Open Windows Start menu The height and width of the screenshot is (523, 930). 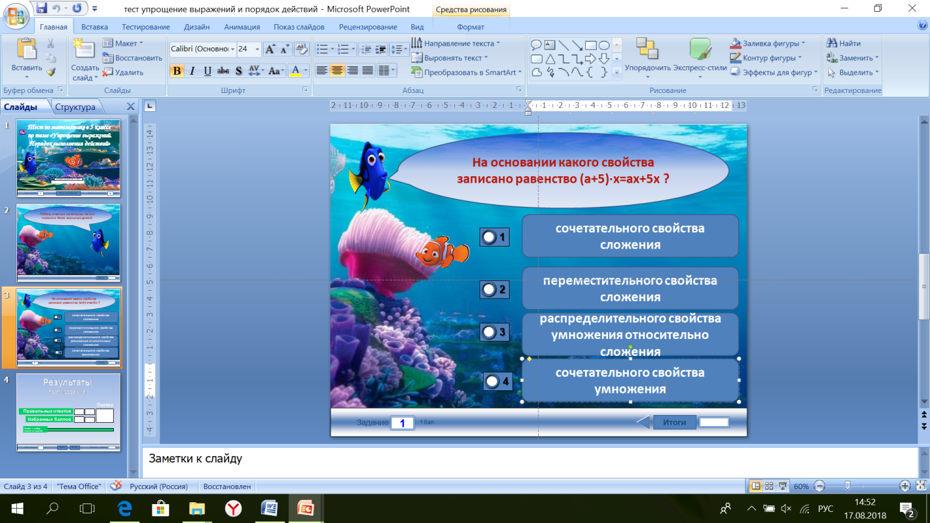pos(16,508)
